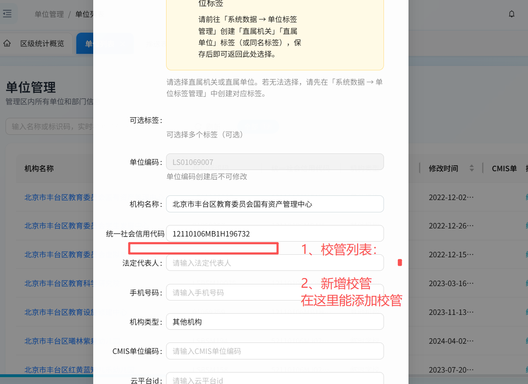Viewport: 528px width, 384px height.
Task: Sort table by 修改时间 using sort arrows
Action: [x=471, y=168]
